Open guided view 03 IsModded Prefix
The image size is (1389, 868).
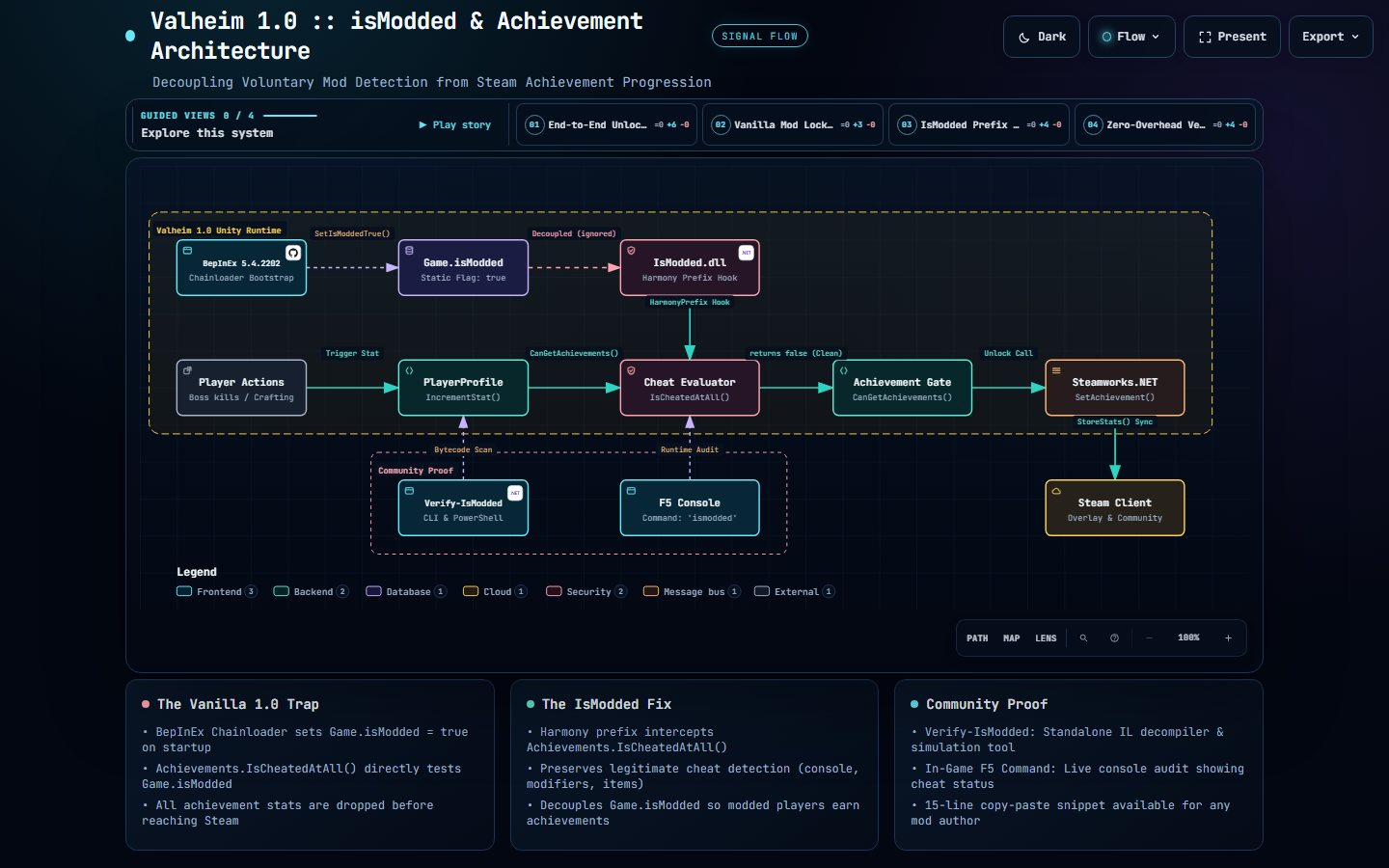coord(979,124)
